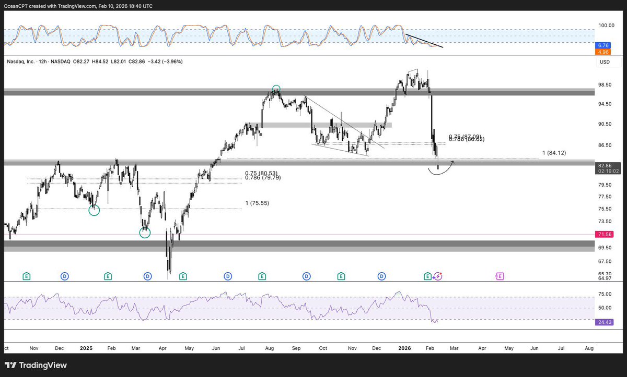Open the dividend D marker in March 2025
This screenshot has width=627, height=377.
pyautogui.click(x=147, y=275)
